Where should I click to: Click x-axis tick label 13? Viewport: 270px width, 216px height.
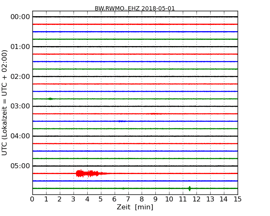pos(210,199)
